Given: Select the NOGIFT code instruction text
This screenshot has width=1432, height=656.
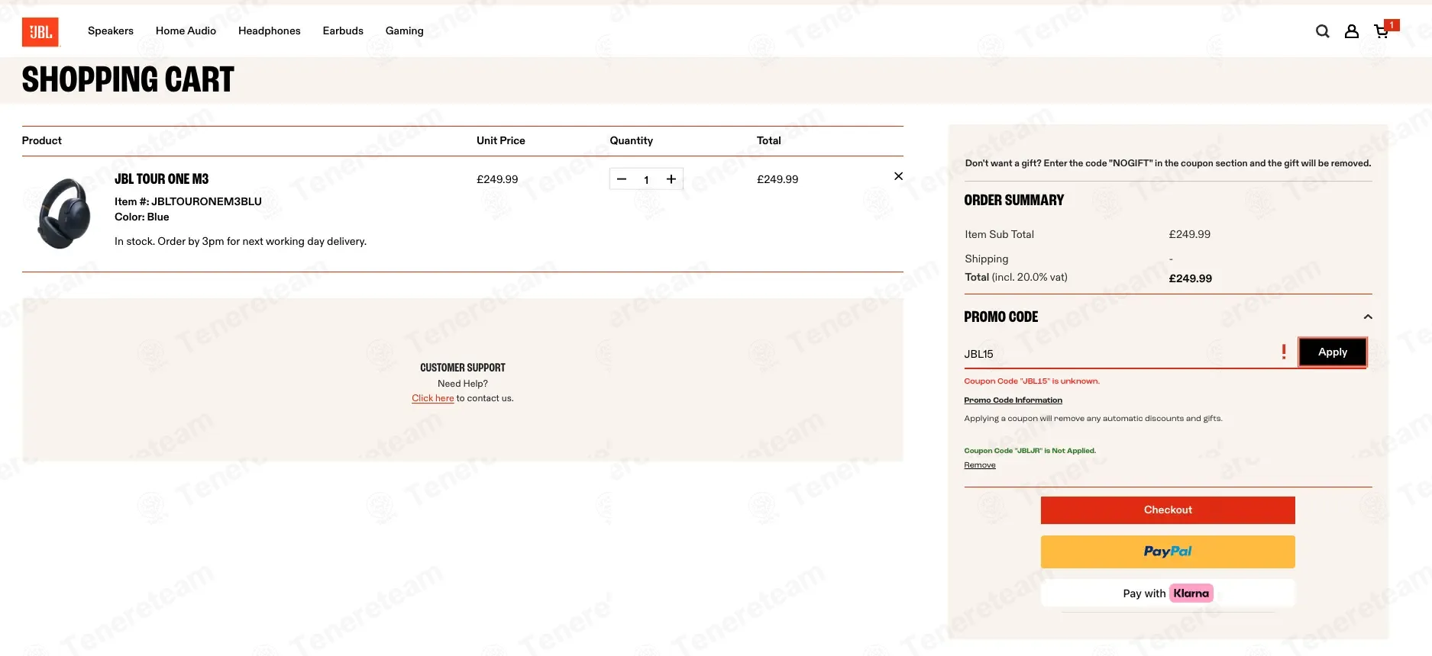Looking at the screenshot, I should 1168,163.
